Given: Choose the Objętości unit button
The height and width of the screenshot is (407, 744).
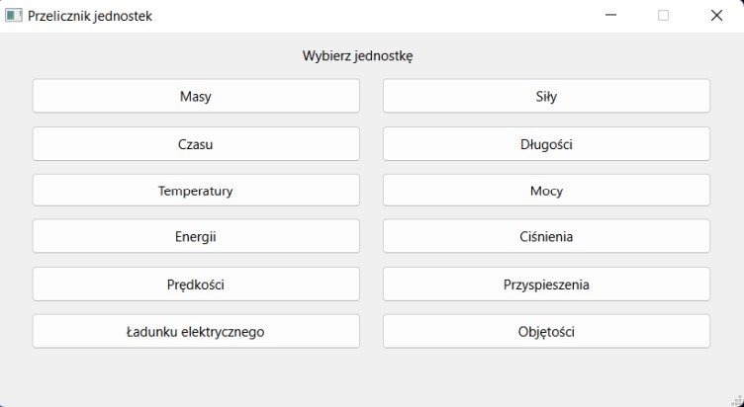Looking at the screenshot, I should [546, 331].
